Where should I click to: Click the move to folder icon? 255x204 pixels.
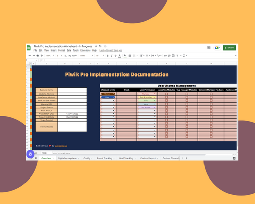click(x=100, y=46)
